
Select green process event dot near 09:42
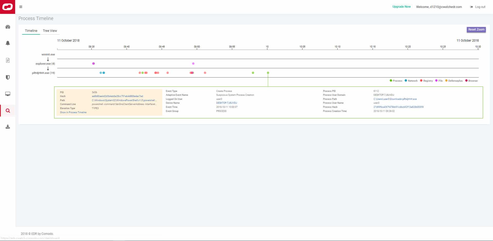tap(143, 73)
